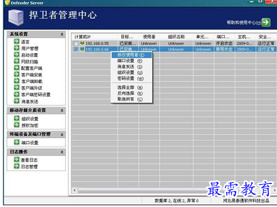277x207 pixels.
Task: Click the green arrow icon beside 语言
Action: point(17,41)
